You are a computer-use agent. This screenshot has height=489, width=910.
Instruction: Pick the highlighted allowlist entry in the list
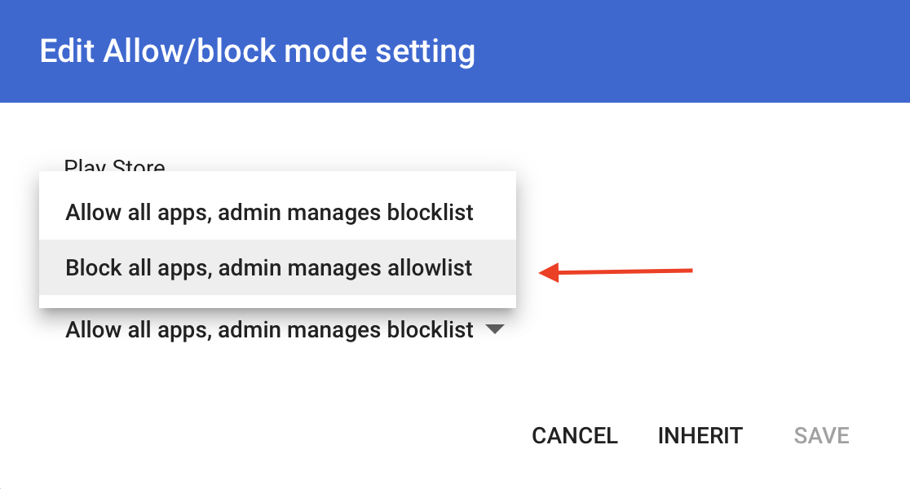(x=269, y=267)
